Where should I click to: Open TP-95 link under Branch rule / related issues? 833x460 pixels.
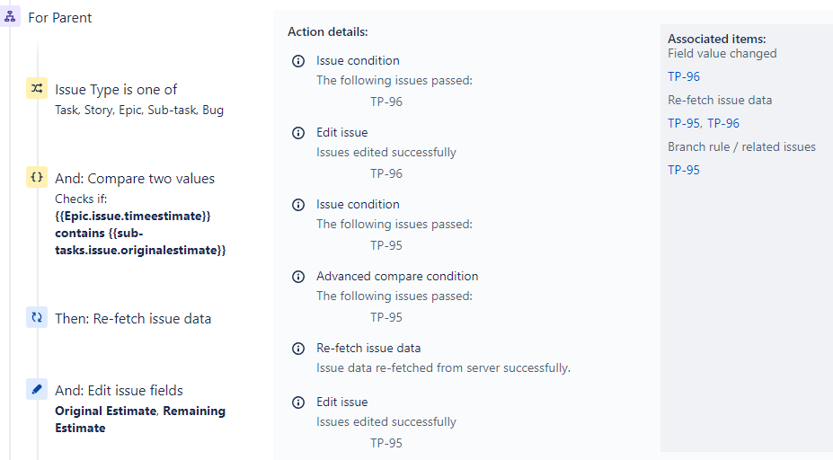click(x=684, y=170)
